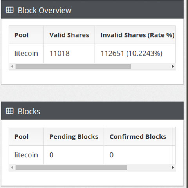188x188 pixels.
Task: Click the Blocks table scrollbar right arrow
Action: tap(173, 168)
